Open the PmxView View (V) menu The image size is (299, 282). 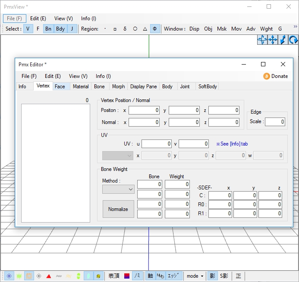point(63,19)
